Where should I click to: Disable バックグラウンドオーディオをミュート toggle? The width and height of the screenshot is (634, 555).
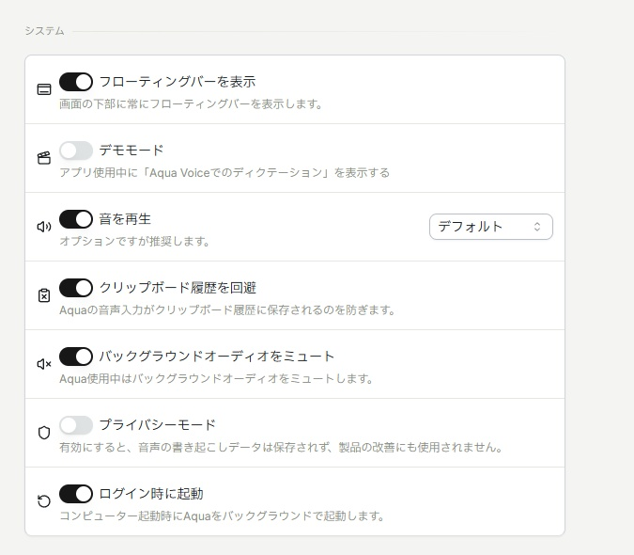(76, 357)
